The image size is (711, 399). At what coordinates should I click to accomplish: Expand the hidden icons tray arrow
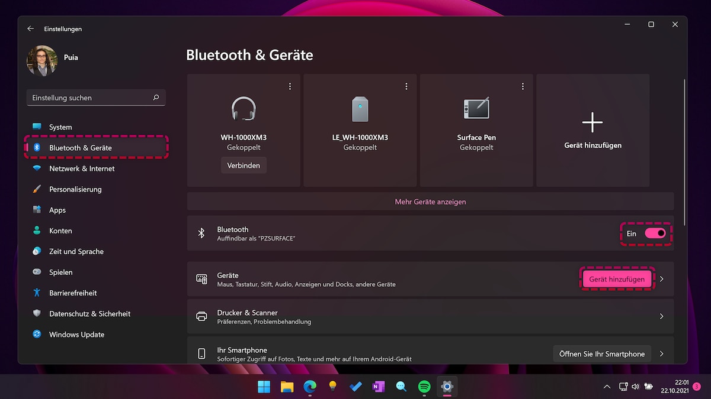(x=607, y=387)
